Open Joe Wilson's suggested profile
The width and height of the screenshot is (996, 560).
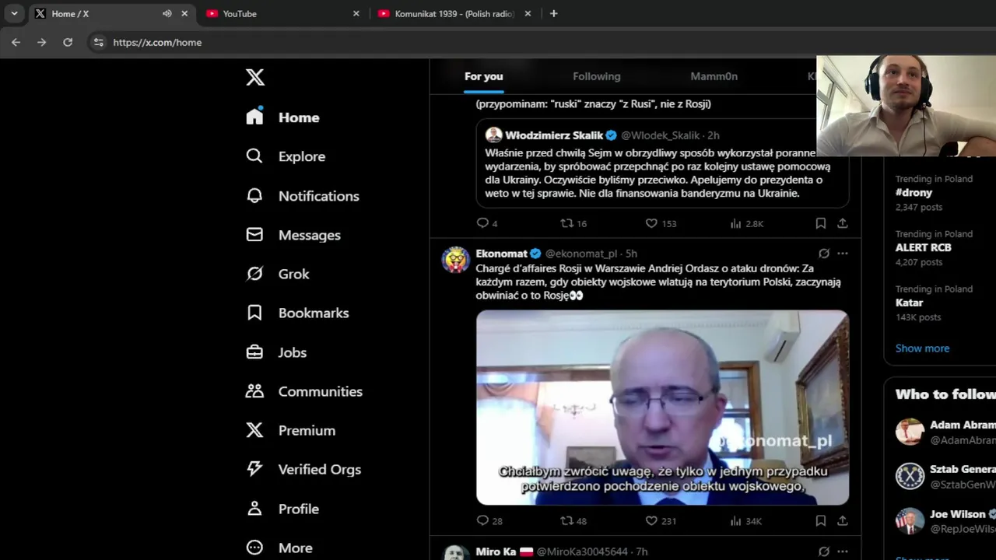coord(945,521)
